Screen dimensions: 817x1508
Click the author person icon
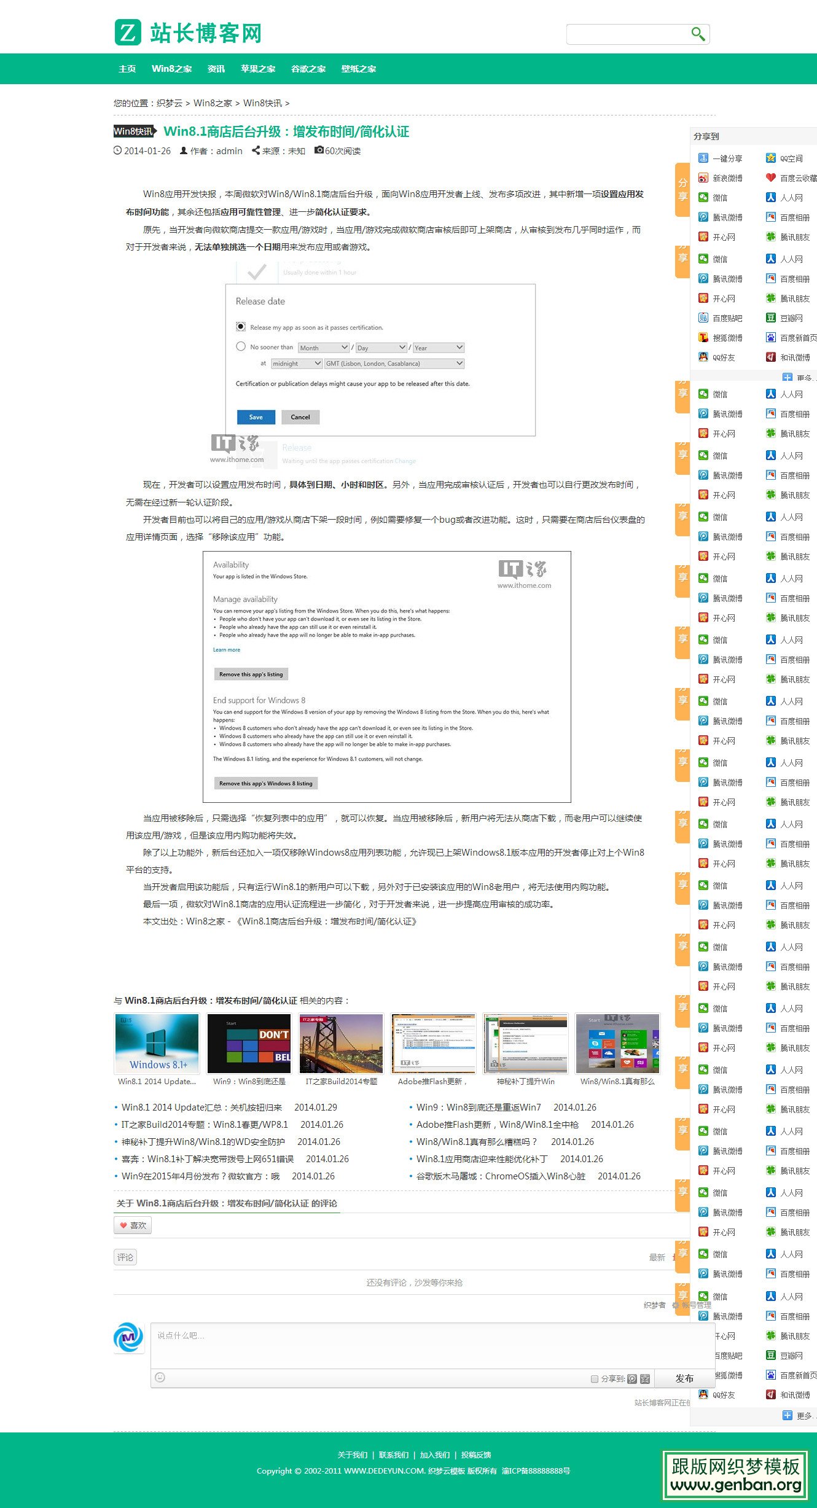point(183,150)
